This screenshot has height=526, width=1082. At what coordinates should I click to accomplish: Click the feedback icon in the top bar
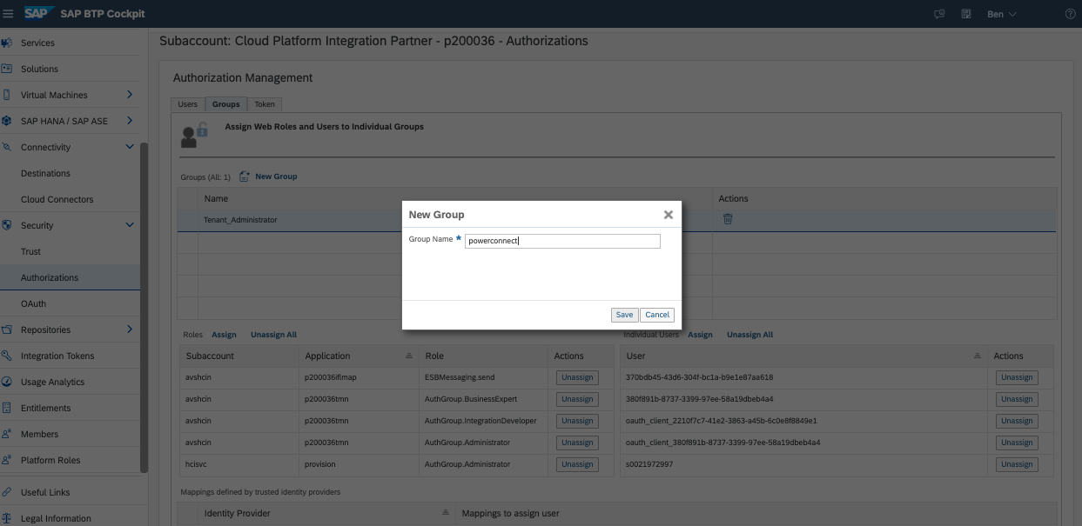pyautogui.click(x=939, y=13)
